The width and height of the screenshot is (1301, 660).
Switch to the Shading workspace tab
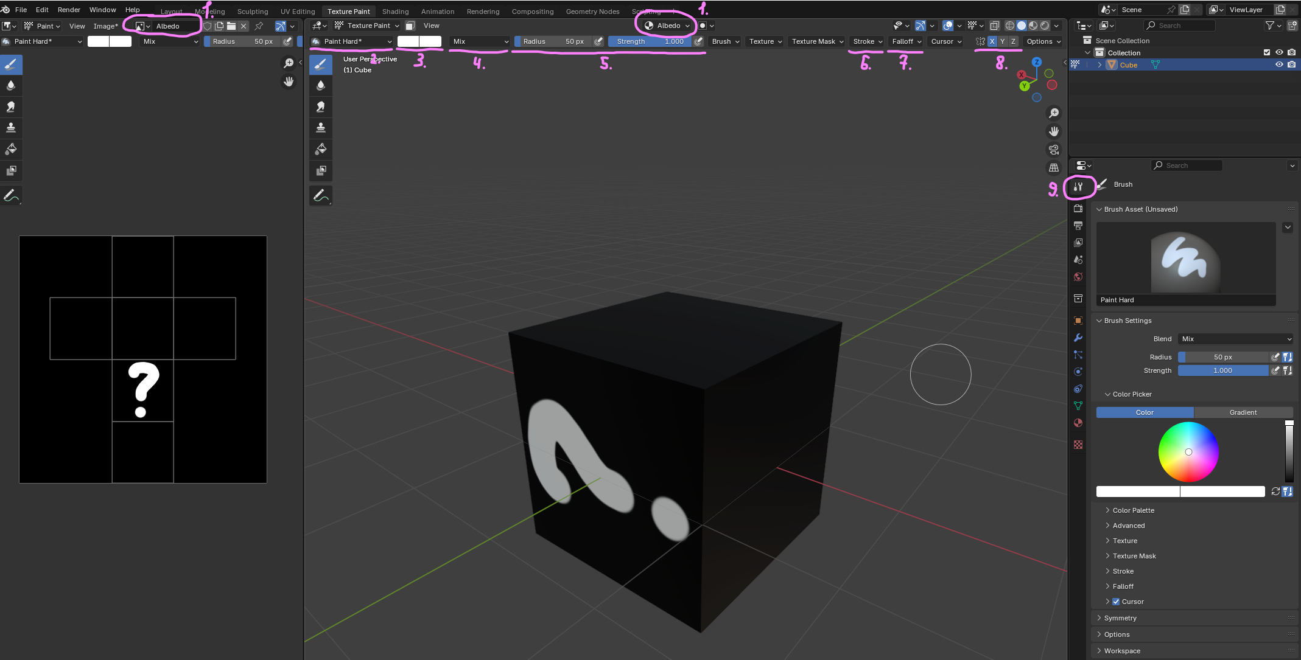tap(395, 12)
